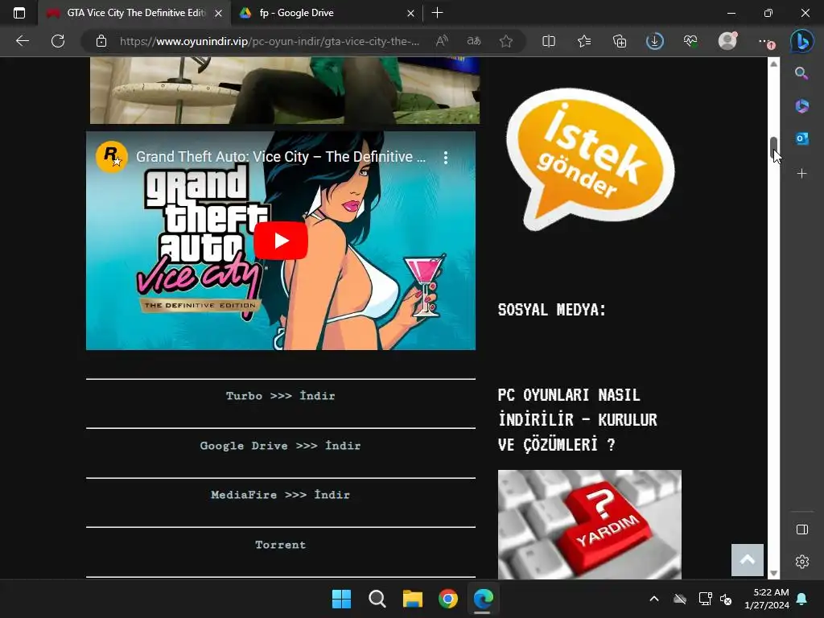Open video options three-dot menu
The height and width of the screenshot is (618, 824).
(446, 157)
